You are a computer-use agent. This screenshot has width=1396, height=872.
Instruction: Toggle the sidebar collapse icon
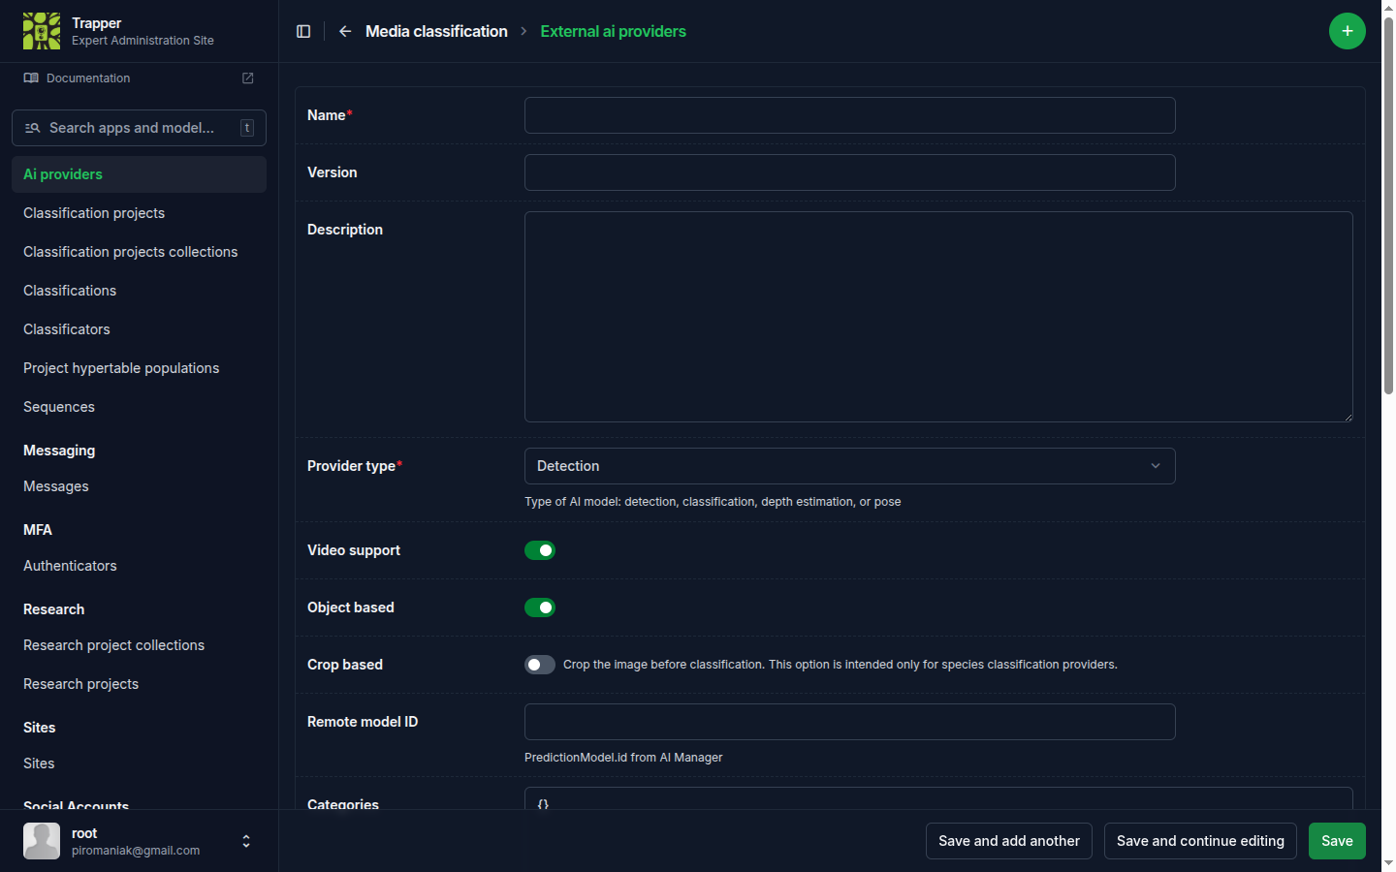tap(303, 31)
